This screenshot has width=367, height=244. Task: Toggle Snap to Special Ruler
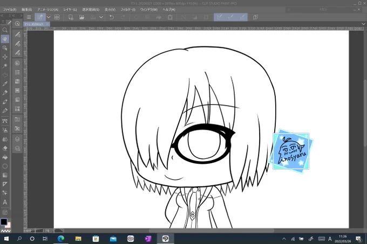point(231,17)
